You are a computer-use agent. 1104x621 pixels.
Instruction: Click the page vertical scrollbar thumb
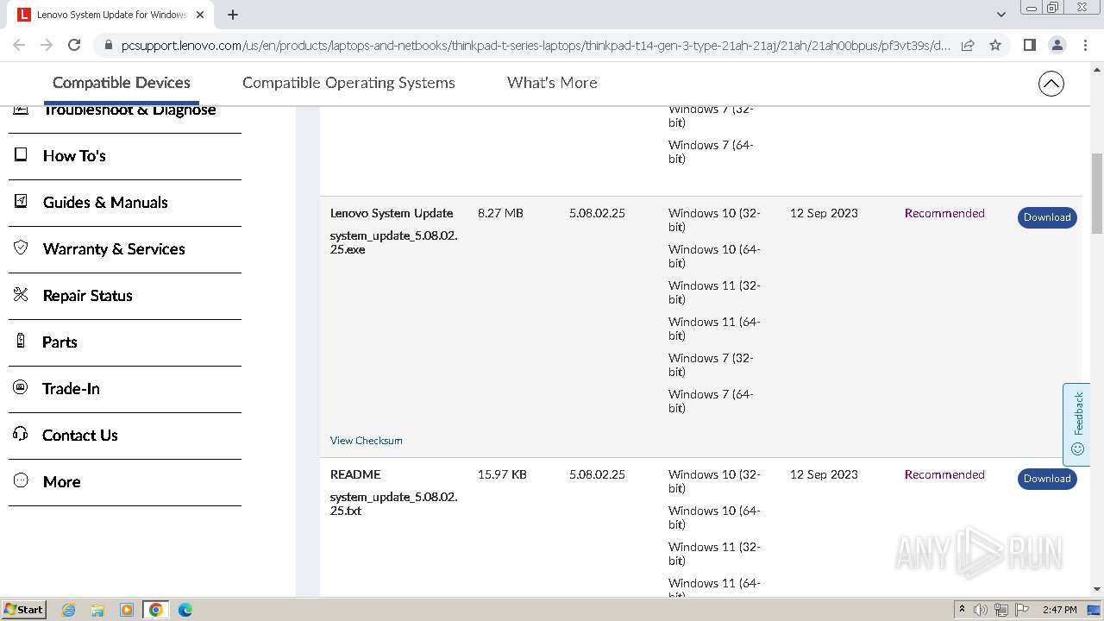tap(1097, 194)
